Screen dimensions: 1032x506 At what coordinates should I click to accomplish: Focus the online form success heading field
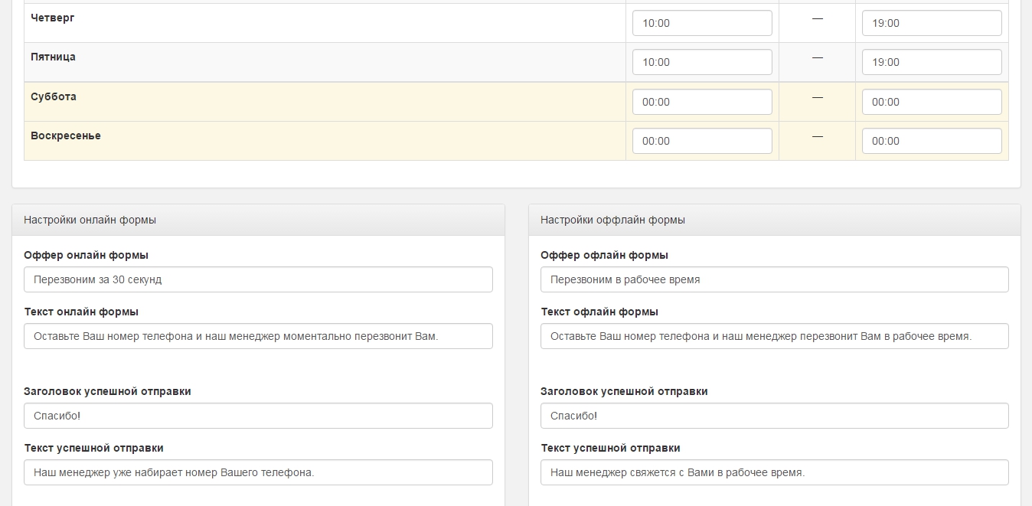tap(258, 416)
